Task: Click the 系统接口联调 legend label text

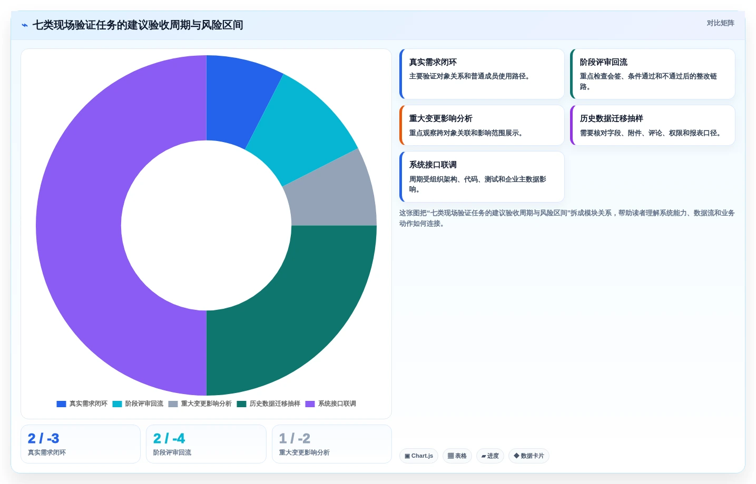Action: tap(337, 404)
